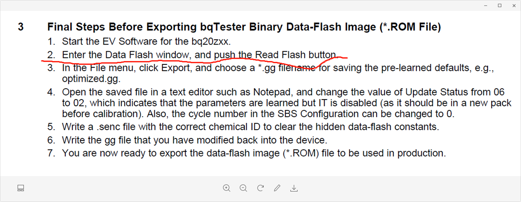Open edit mode with the pencil icon
The width and height of the screenshot is (521, 202).
click(277, 188)
